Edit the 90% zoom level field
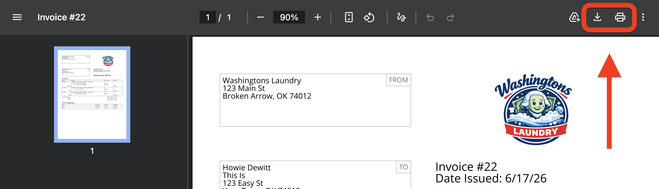Viewport: 659px width, 189px height. 289,17
